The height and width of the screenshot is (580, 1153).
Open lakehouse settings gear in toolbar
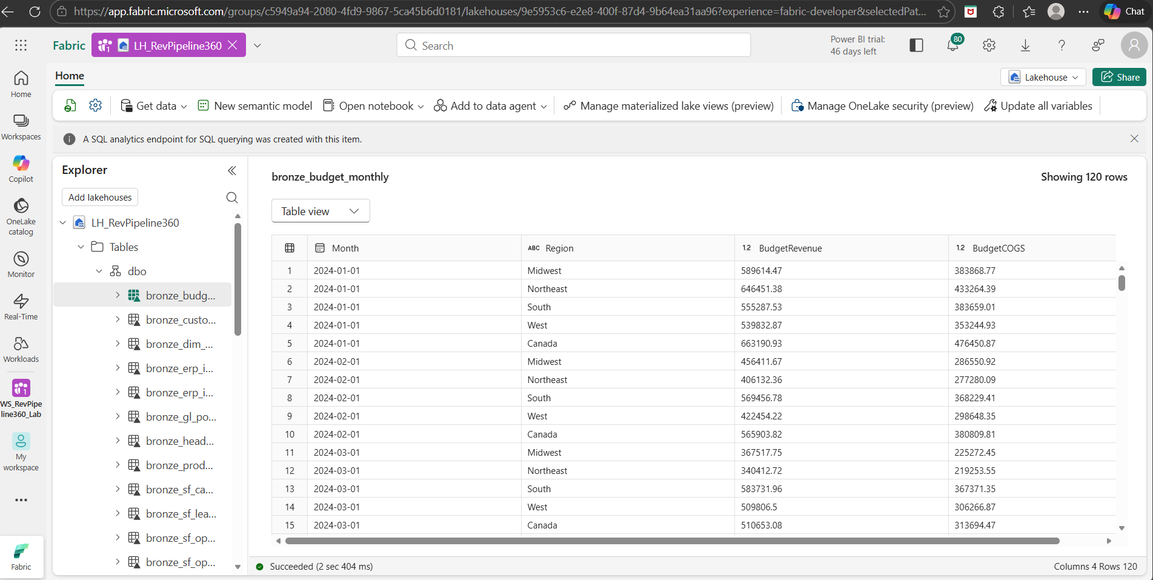[95, 105]
